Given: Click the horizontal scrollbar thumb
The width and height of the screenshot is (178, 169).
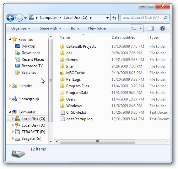Looking at the screenshot, I should point(98,141).
